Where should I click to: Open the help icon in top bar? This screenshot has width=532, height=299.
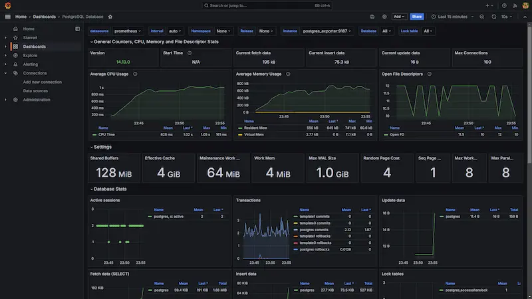tap(504, 5)
